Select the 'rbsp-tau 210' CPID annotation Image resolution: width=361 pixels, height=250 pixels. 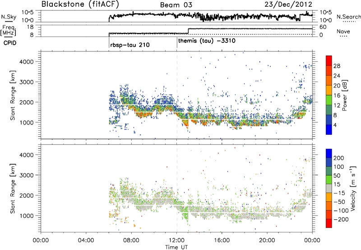click(x=130, y=45)
